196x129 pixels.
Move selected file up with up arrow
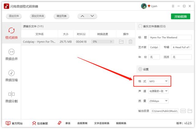(x=82, y=16)
